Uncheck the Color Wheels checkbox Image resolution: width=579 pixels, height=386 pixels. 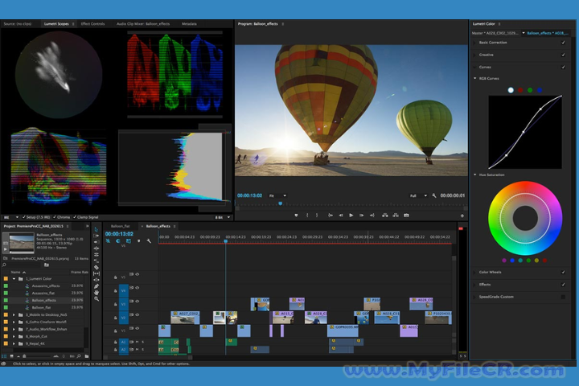point(563,273)
